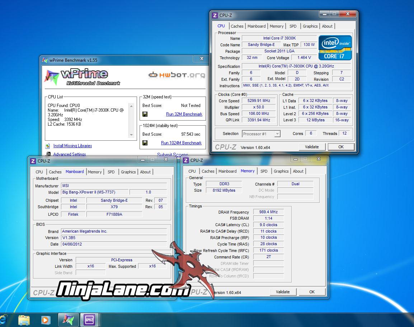Image resolution: width=414 pixels, height=327 pixels.
Task: Open Memory tab in top-right CPU-Z
Action: (277, 26)
